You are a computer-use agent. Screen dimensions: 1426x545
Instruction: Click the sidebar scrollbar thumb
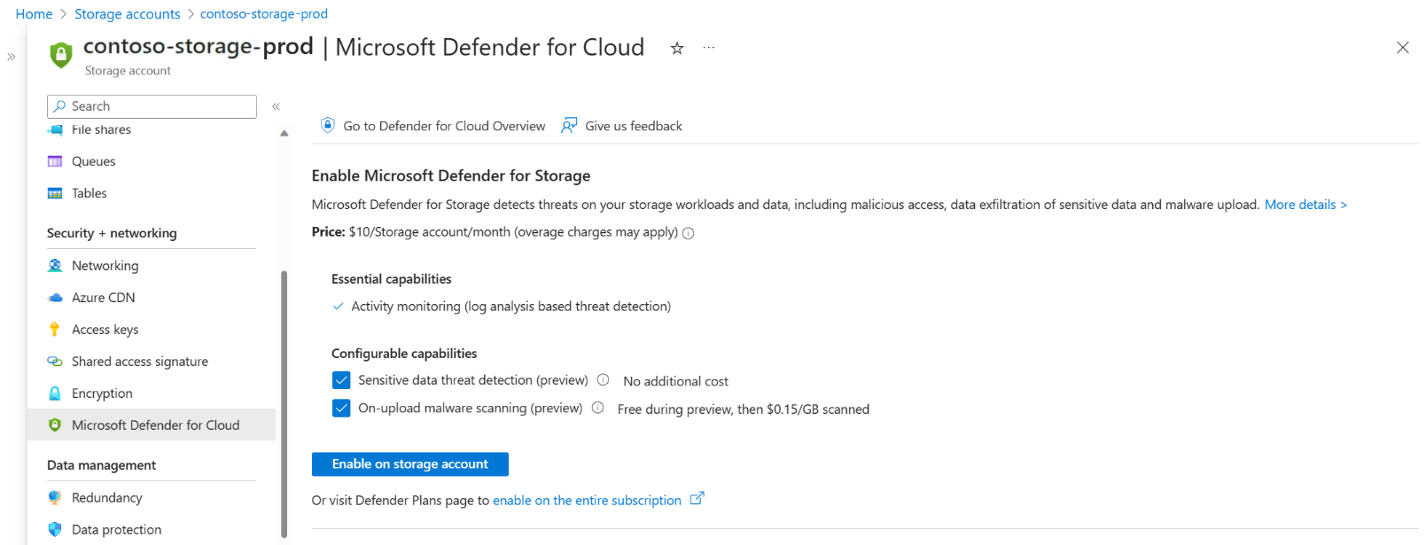click(284, 403)
